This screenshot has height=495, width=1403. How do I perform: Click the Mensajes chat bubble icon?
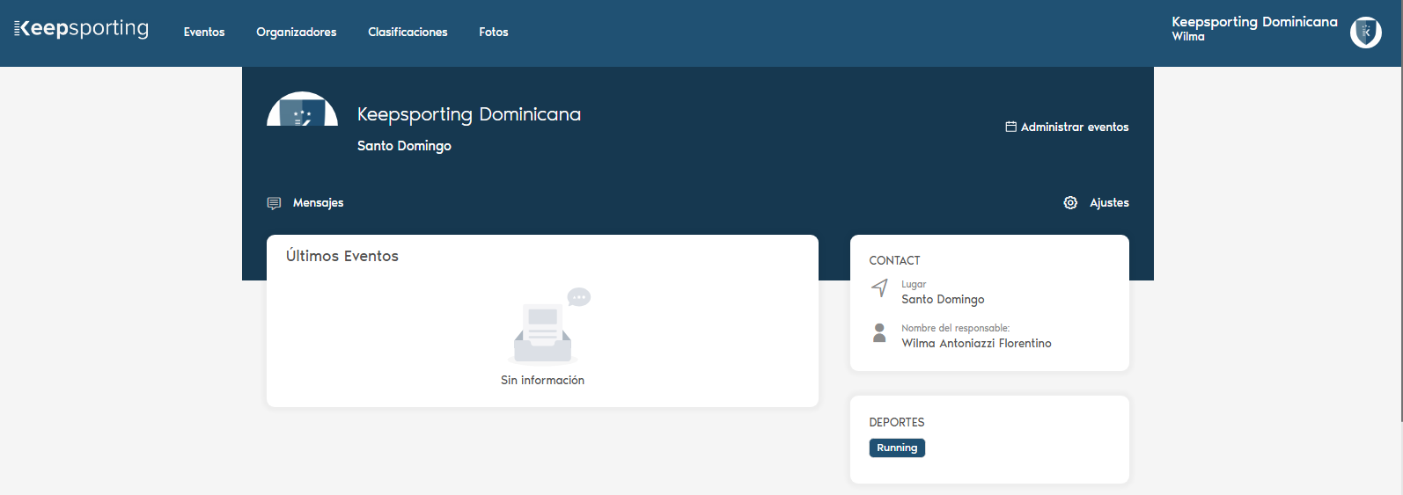click(274, 203)
